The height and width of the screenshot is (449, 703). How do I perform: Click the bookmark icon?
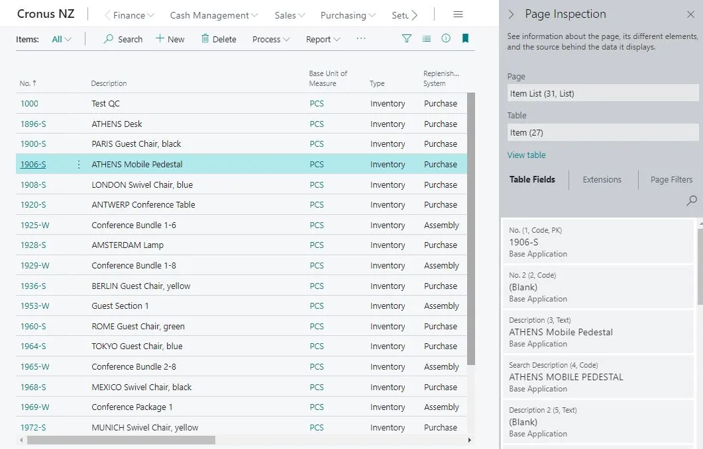465,38
